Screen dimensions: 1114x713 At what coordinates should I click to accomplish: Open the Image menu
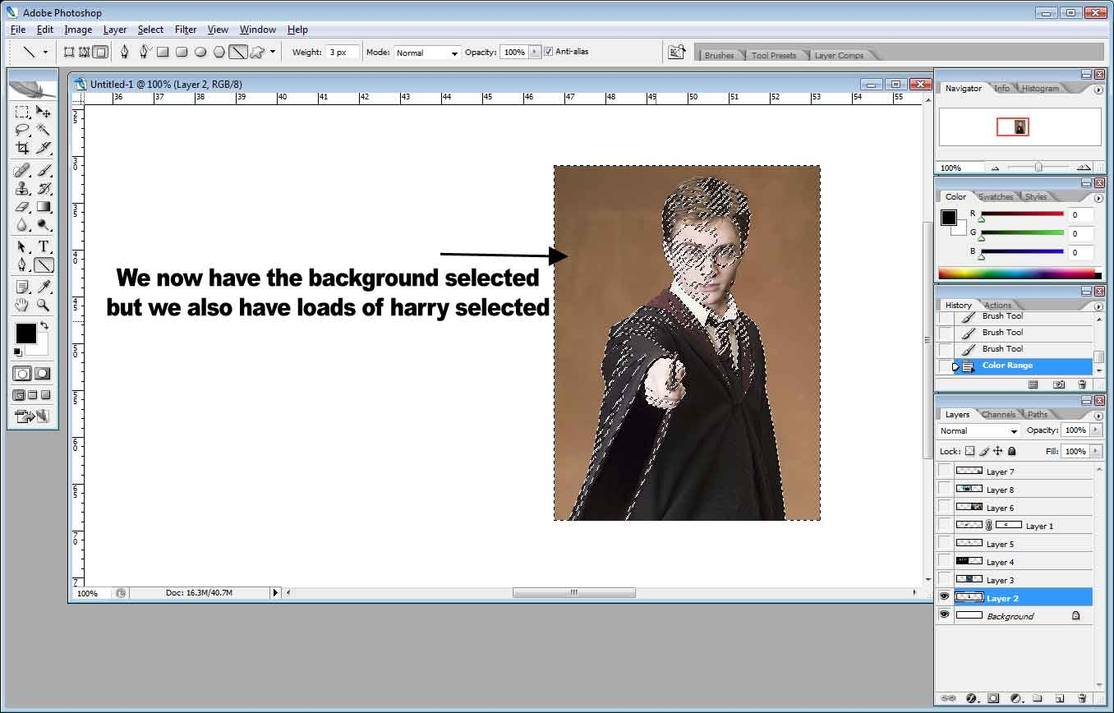78,30
